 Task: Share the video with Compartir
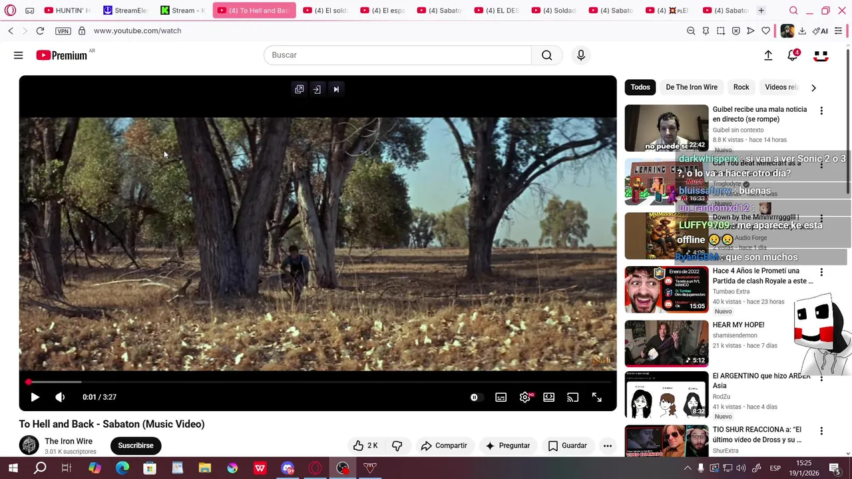click(443, 446)
